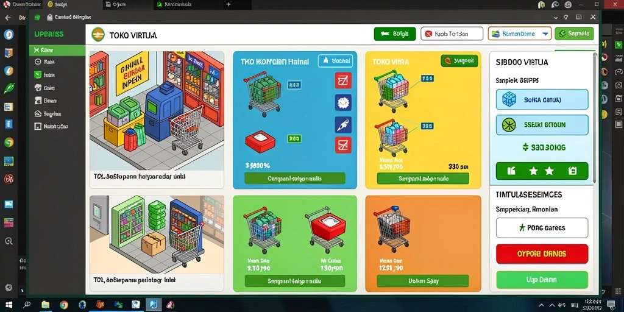Select the highlighted Kaver sidebar item

tap(57, 50)
